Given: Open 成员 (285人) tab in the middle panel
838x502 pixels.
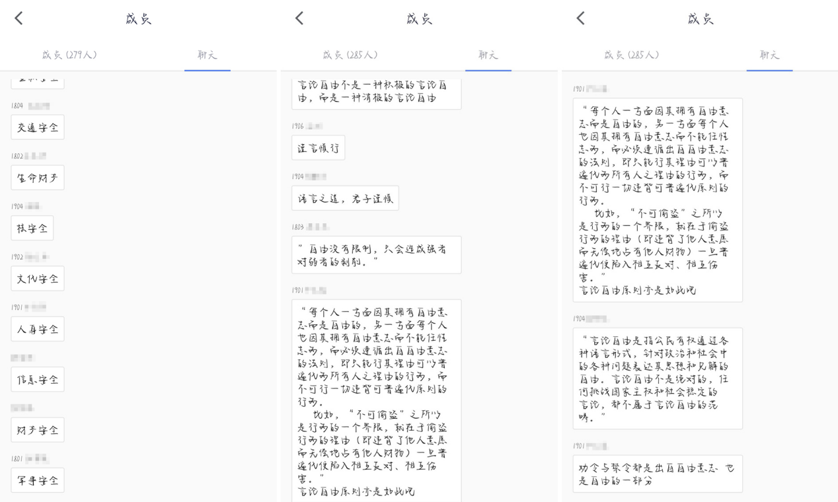Looking at the screenshot, I should (350, 55).
